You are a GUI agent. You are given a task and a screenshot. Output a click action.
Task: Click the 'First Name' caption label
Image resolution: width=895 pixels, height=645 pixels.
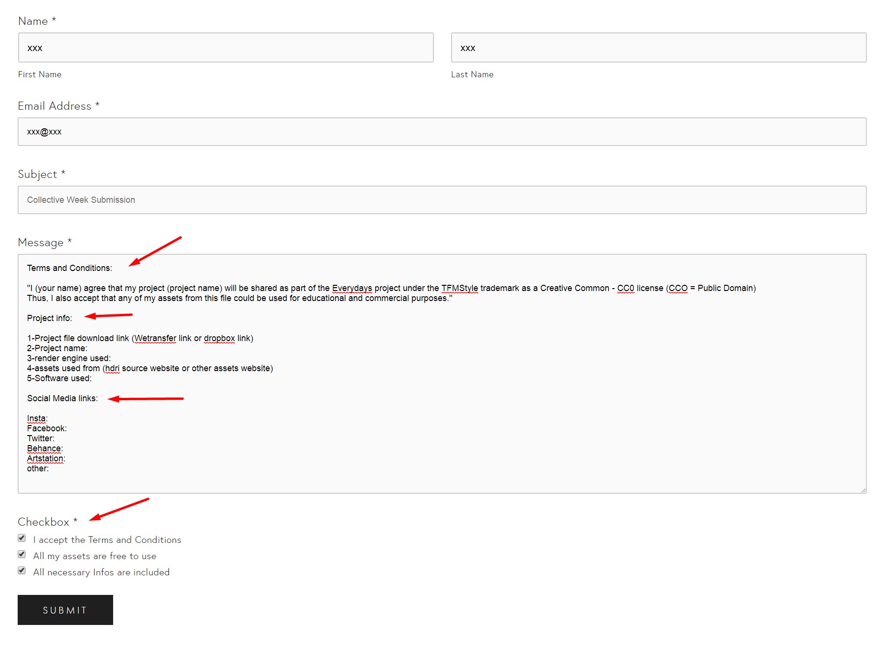40,74
